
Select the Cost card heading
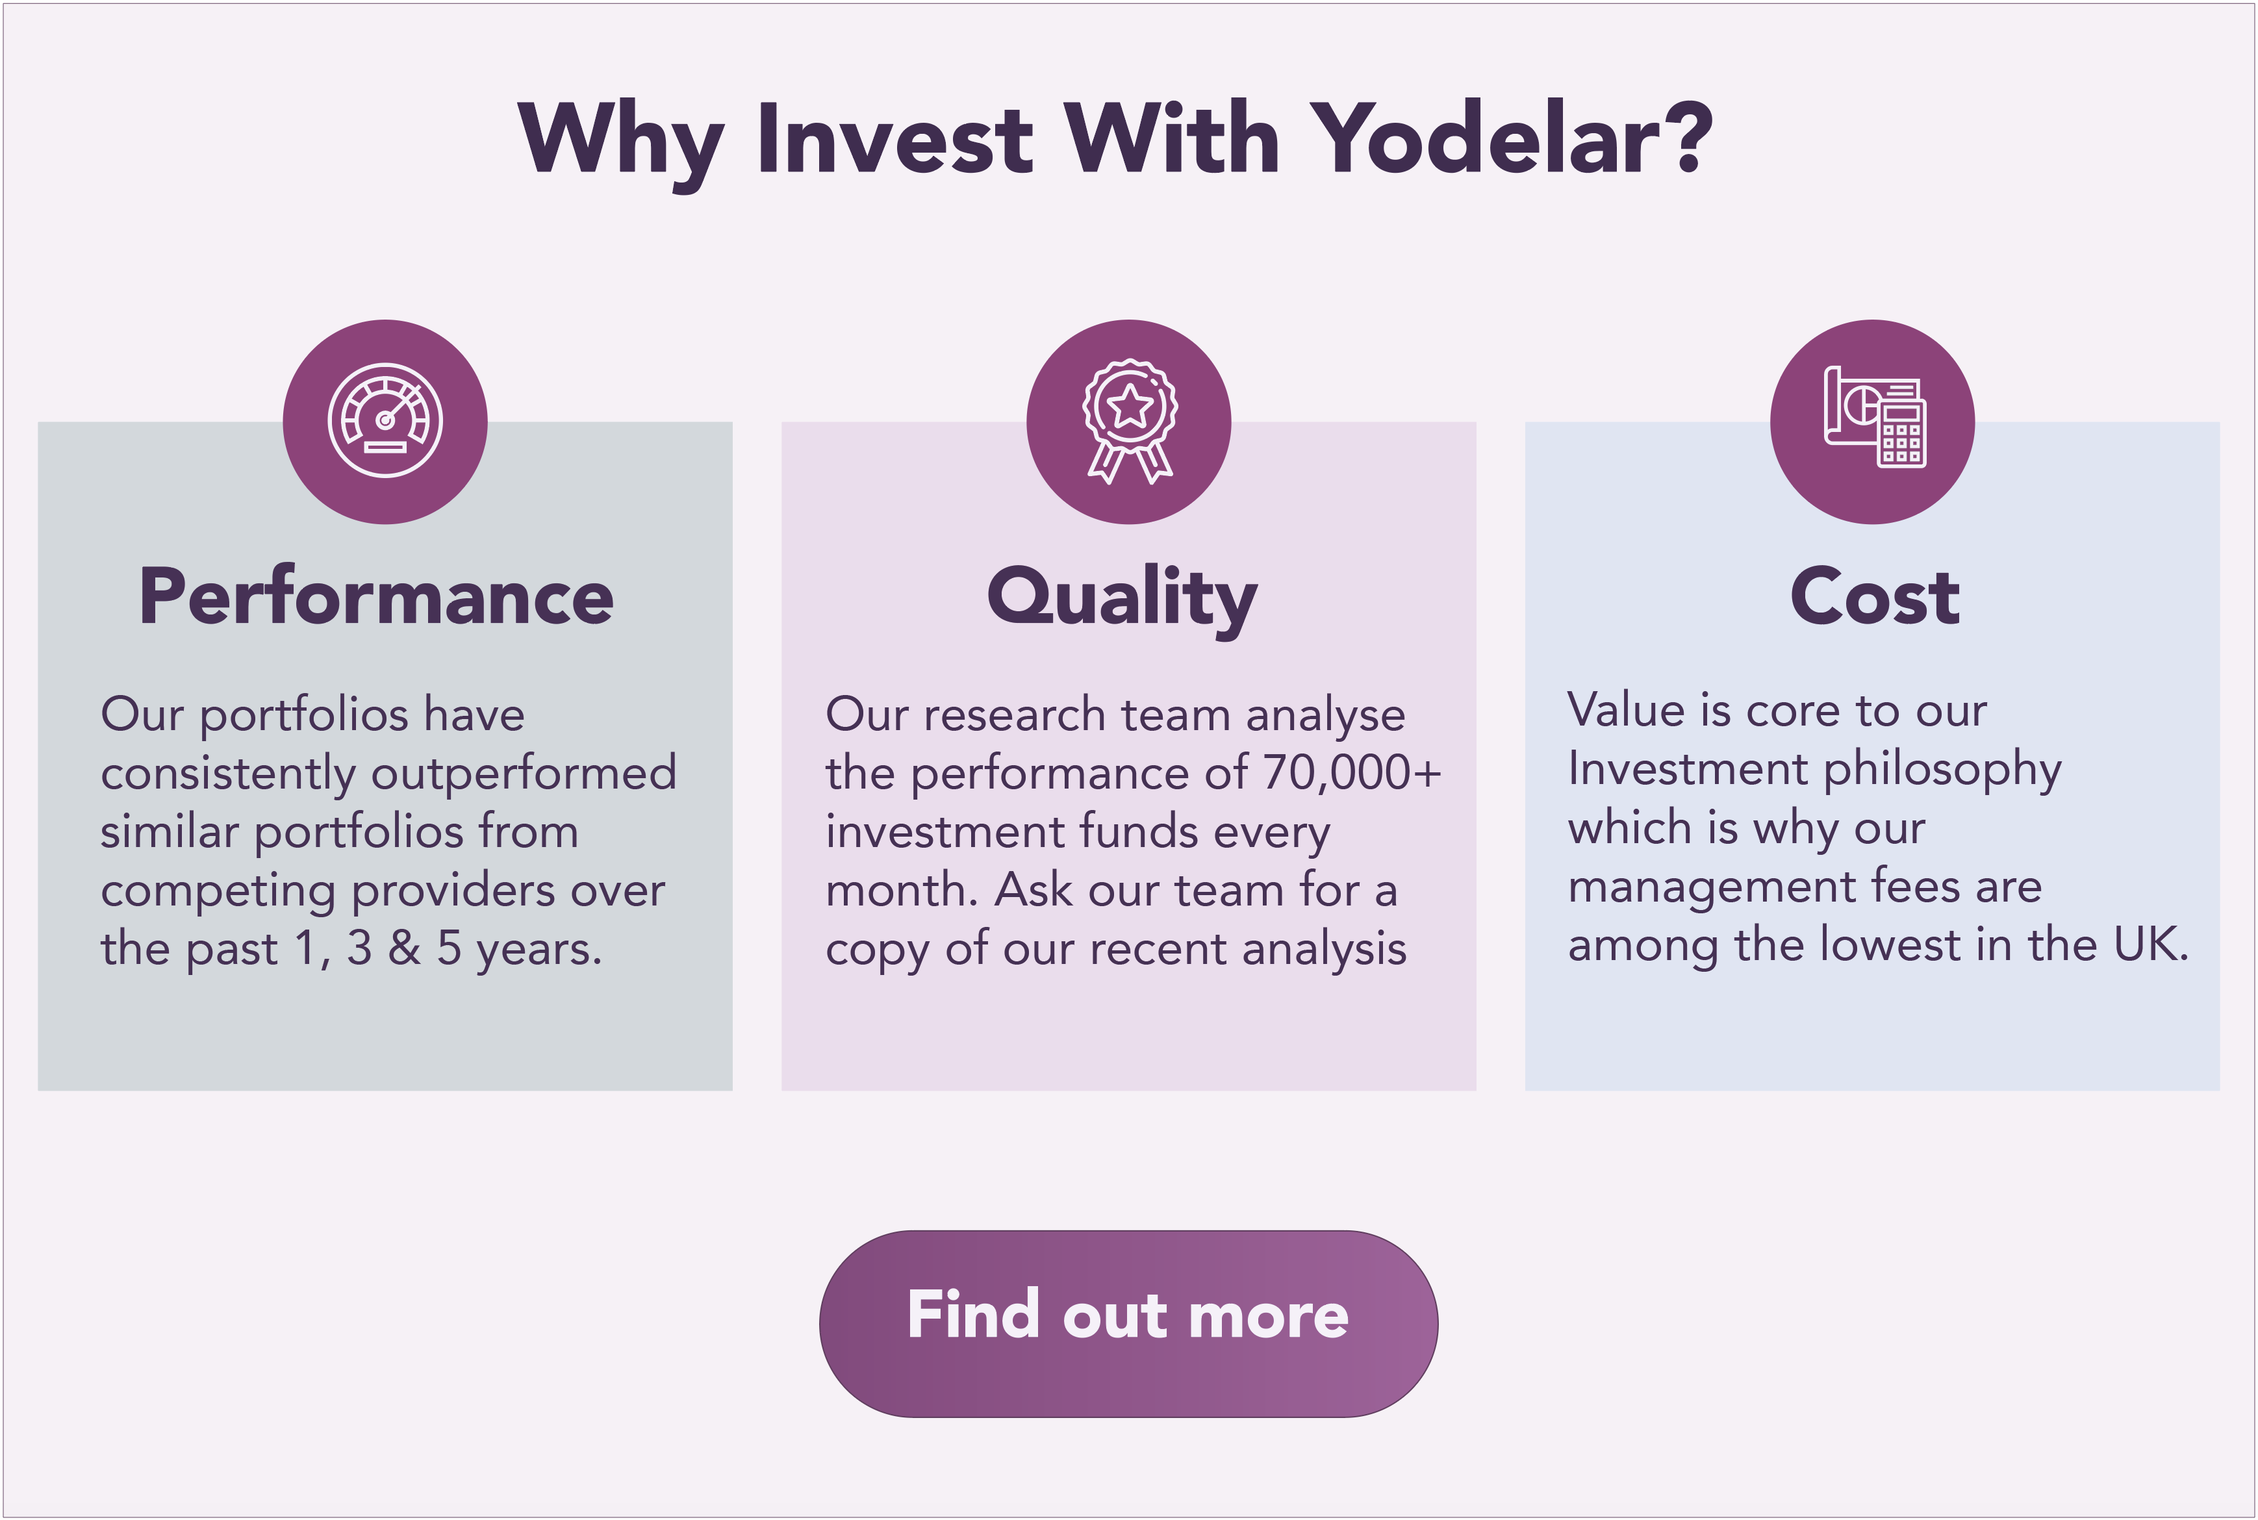pos(1874,597)
